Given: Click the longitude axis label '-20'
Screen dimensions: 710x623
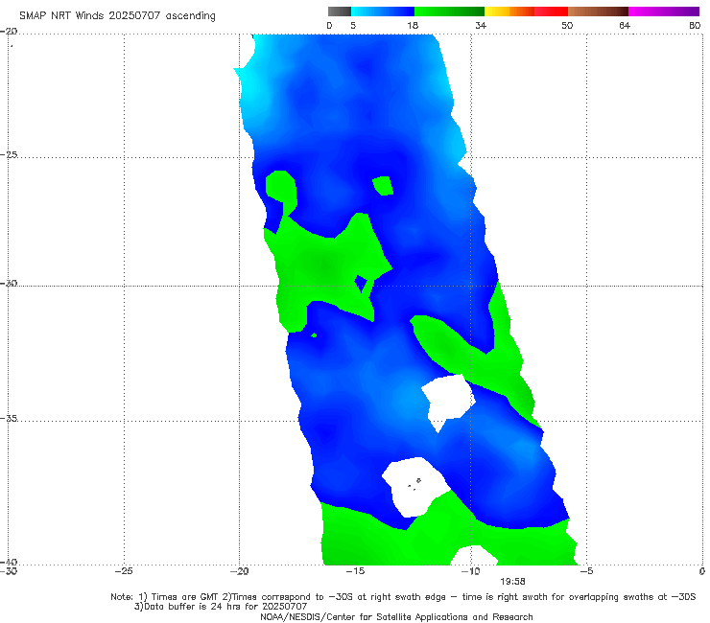Looking at the screenshot, I should [239, 571].
